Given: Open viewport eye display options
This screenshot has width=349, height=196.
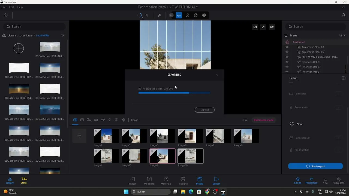Looking at the screenshot, I should [x=272, y=27].
